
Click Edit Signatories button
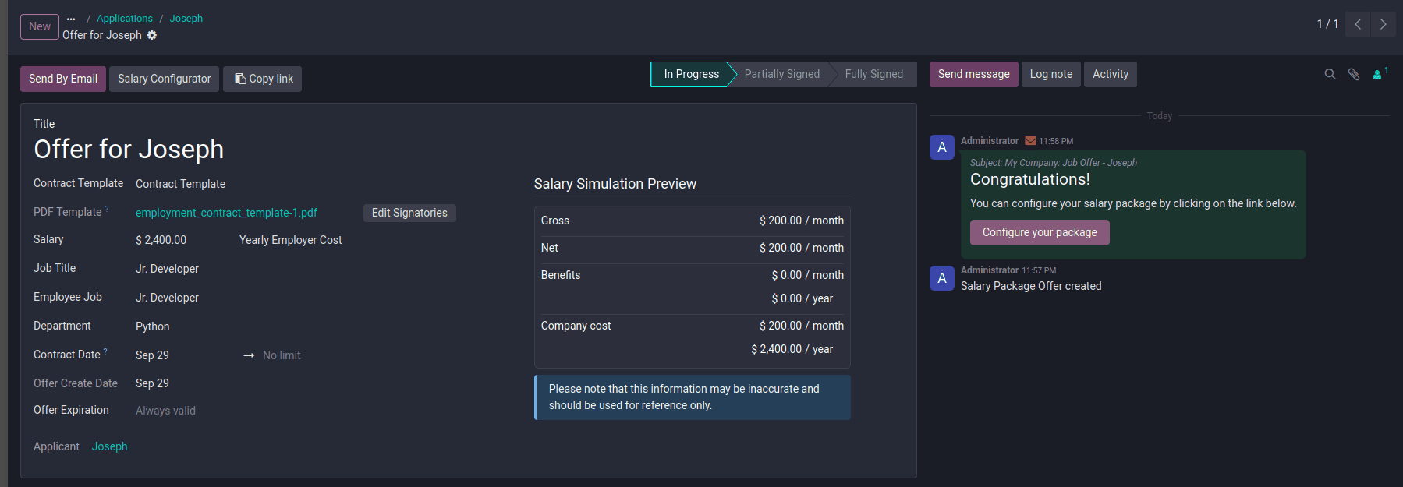[x=409, y=213]
